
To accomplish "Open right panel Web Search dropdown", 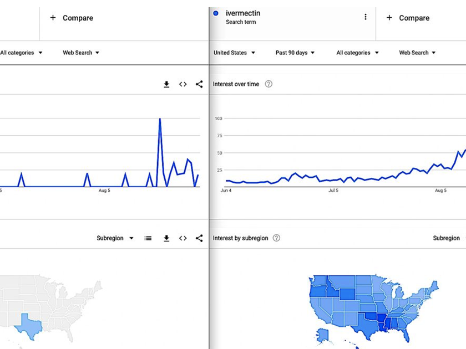I will click(417, 53).
